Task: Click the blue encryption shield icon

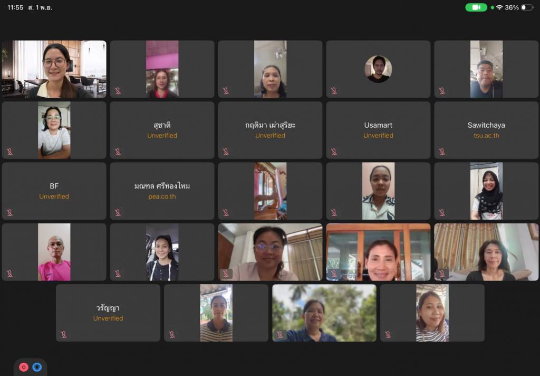Action: pyautogui.click(x=37, y=367)
